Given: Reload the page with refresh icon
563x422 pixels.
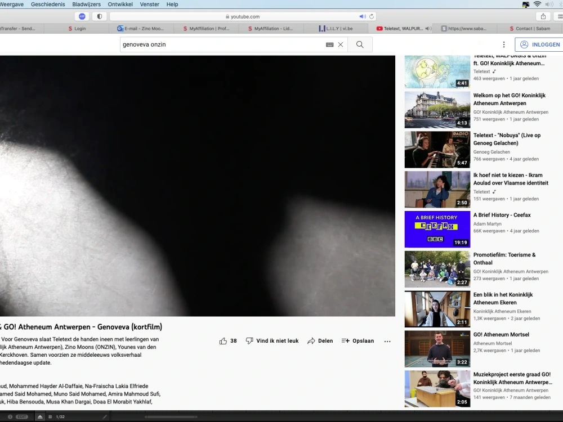Looking at the screenshot, I should click(x=372, y=16).
